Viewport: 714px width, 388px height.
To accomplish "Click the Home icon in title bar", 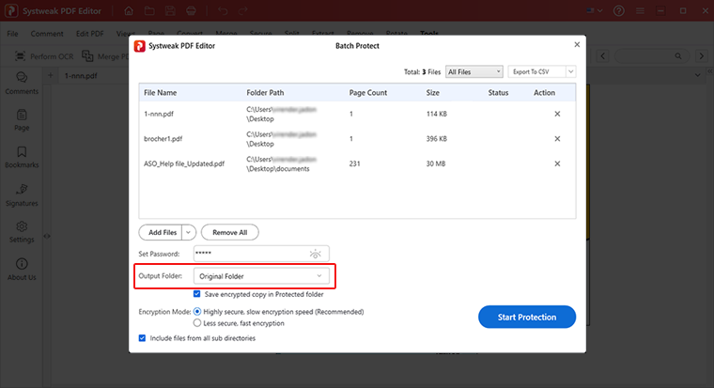I will (129, 10).
